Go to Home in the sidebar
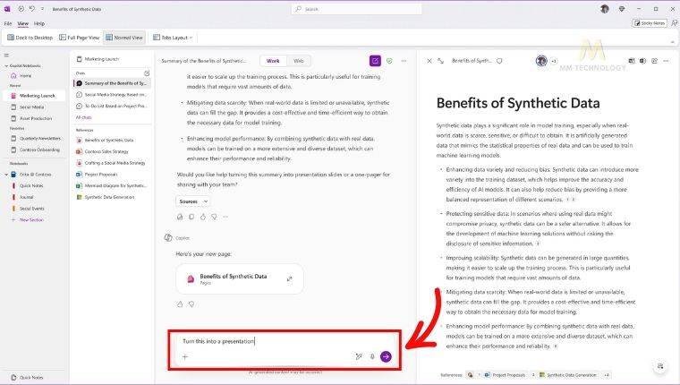The width and height of the screenshot is (680, 385). tap(21, 75)
